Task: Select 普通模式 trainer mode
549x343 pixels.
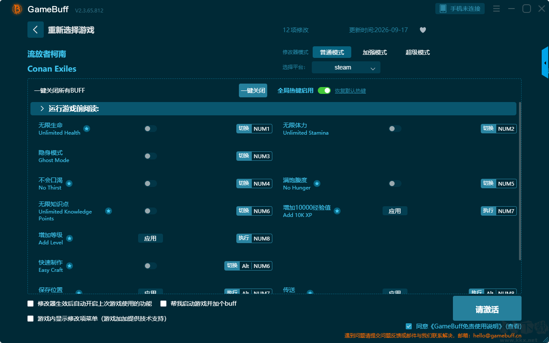Action: point(332,52)
